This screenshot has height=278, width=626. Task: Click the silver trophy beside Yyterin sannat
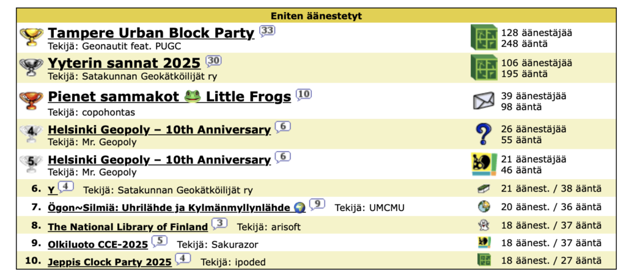[31, 66]
